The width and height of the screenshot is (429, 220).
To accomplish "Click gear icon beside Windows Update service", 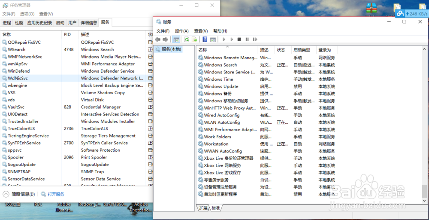I will click(200, 86).
